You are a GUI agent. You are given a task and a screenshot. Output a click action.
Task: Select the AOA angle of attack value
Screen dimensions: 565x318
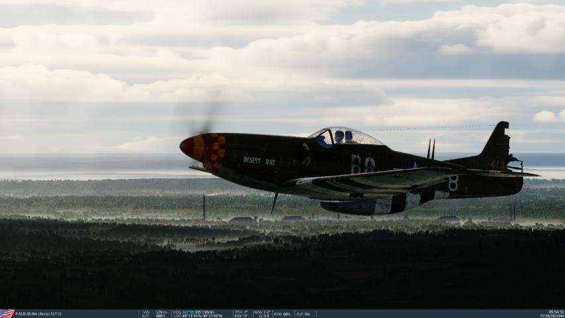coord(262,311)
